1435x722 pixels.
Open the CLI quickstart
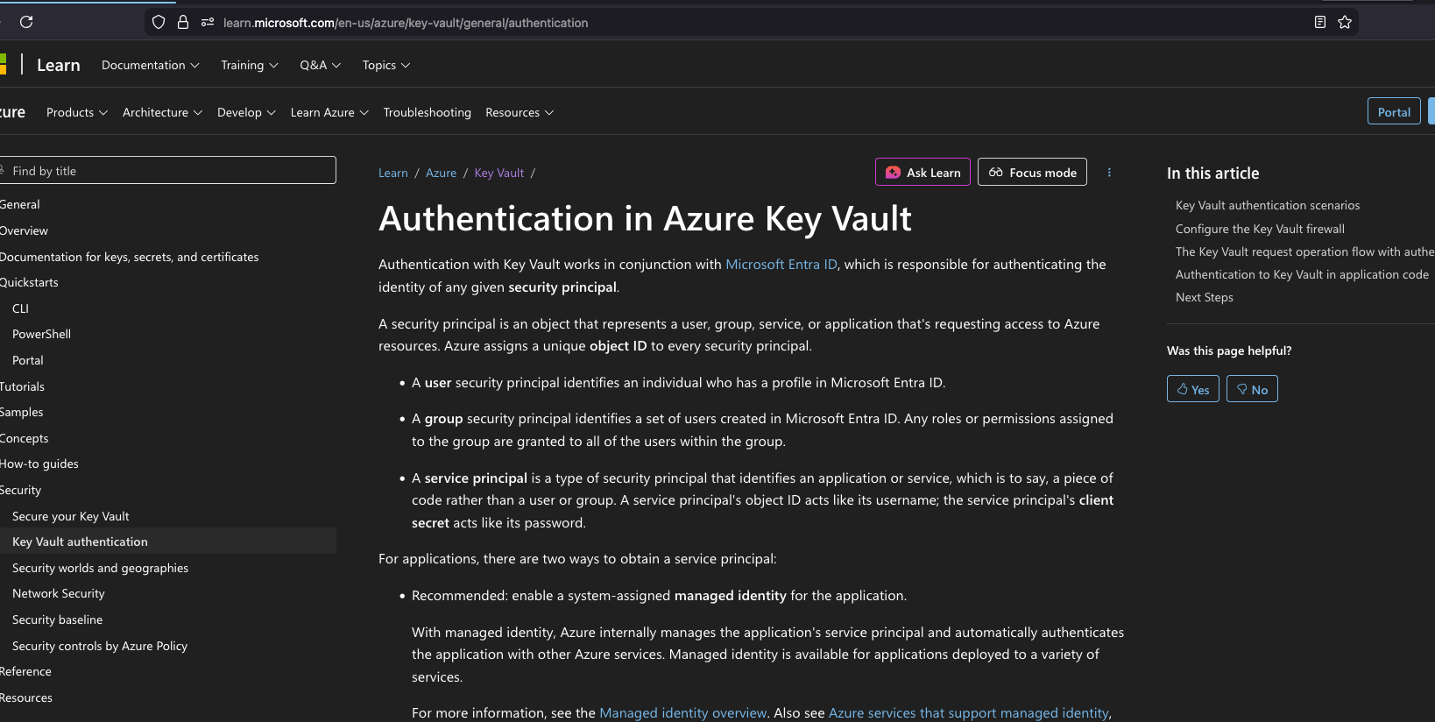[20, 308]
